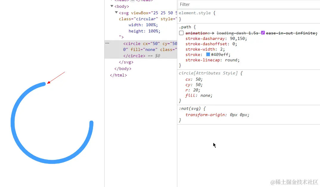
Task: Edit stroke-width value 2
Action: [x=221, y=49]
